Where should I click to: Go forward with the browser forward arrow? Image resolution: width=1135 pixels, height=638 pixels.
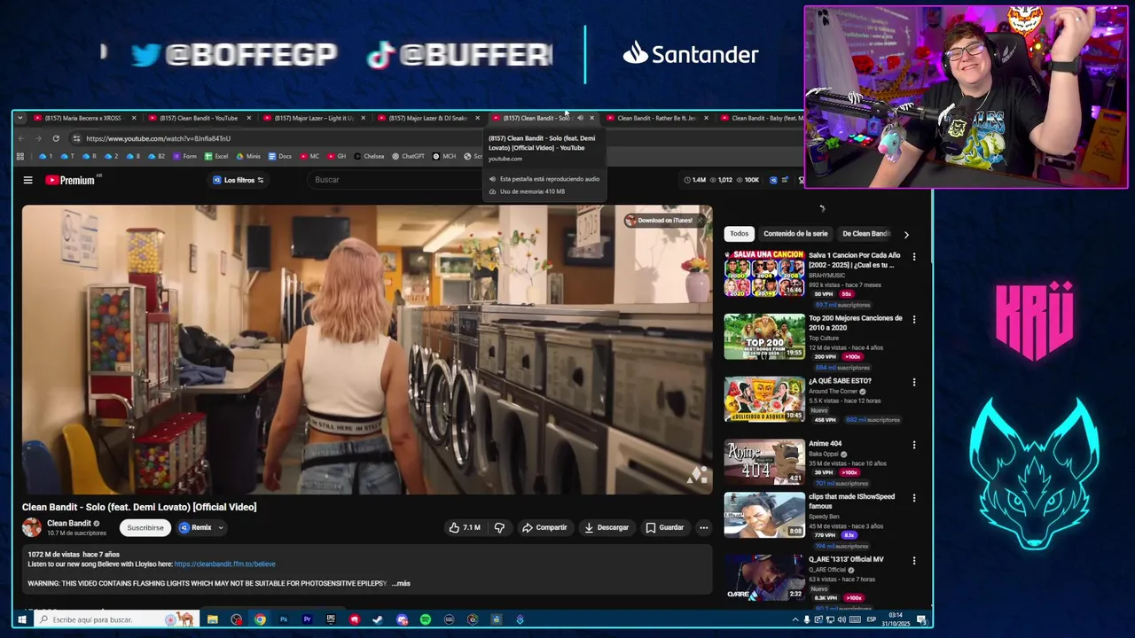pyautogui.click(x=38, y=138)
